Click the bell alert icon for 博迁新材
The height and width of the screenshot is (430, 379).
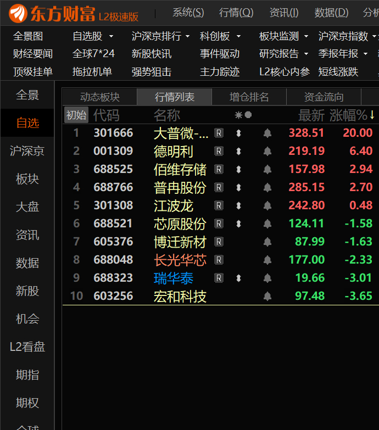(267, 242)
